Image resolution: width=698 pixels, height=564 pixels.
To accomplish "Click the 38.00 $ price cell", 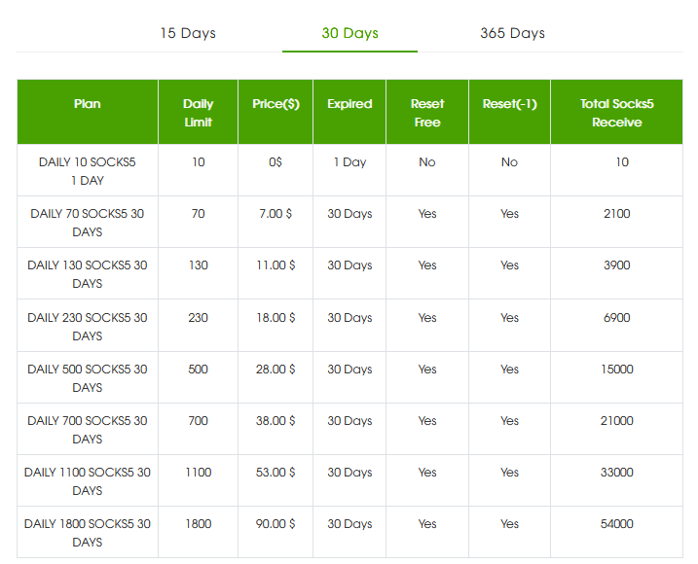I will point(276,421).
